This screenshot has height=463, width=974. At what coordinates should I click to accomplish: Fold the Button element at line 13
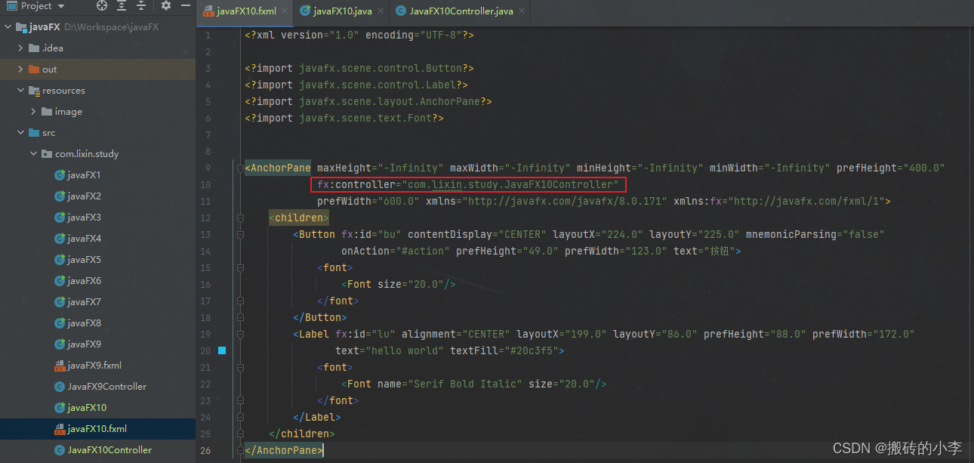(x=240, y=234)
